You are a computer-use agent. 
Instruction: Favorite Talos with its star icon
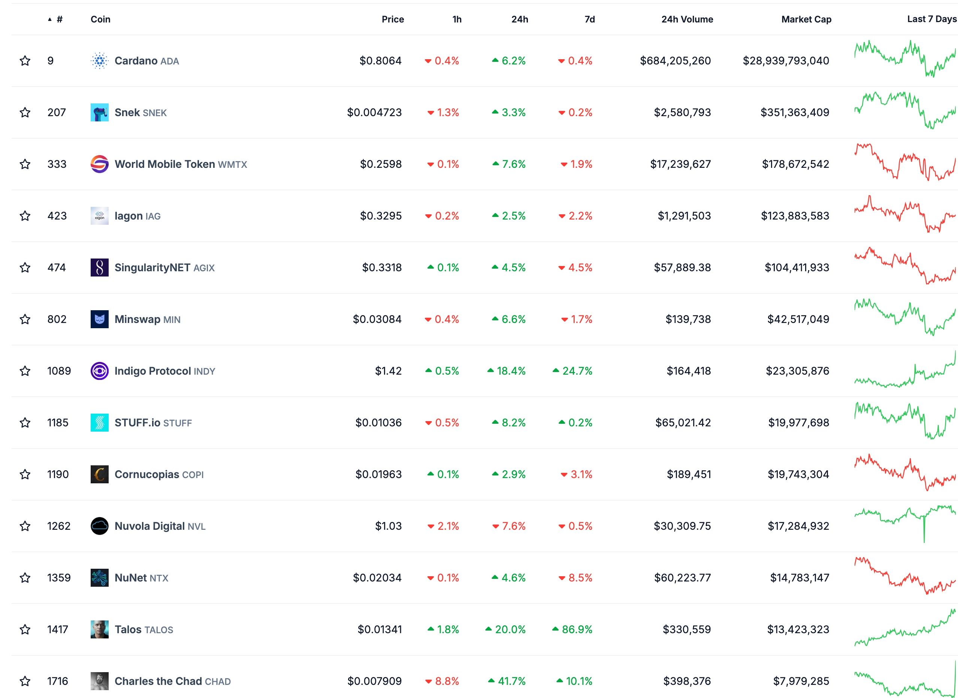tap(25, 629)
